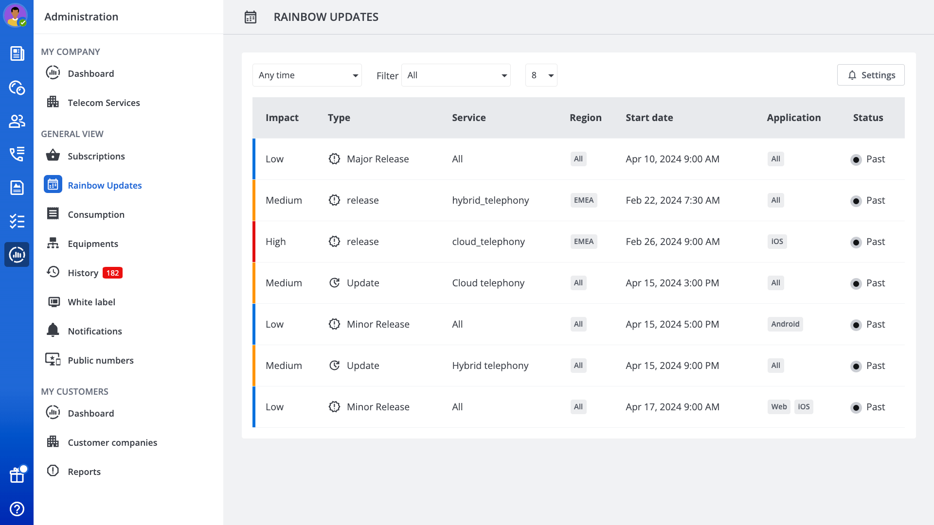Screen dimensions: 934x525
Task: Click the Application column header
Action: [x=794, y=118]
